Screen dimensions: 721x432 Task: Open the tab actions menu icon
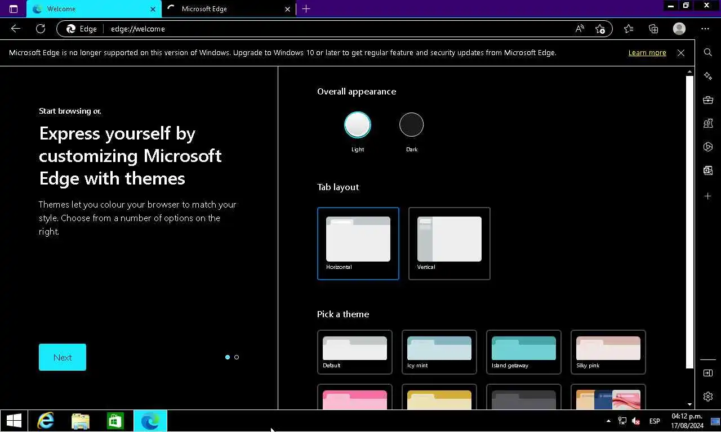click(x=14, y=9)
